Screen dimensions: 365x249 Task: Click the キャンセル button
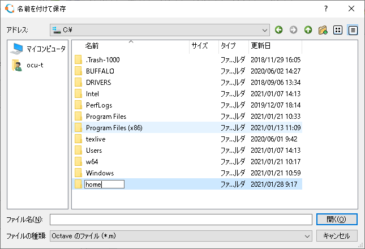point(337,235)
